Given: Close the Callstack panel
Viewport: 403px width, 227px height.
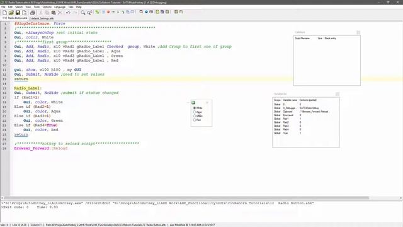Looking at the screenshot, I should pos(358,32).
